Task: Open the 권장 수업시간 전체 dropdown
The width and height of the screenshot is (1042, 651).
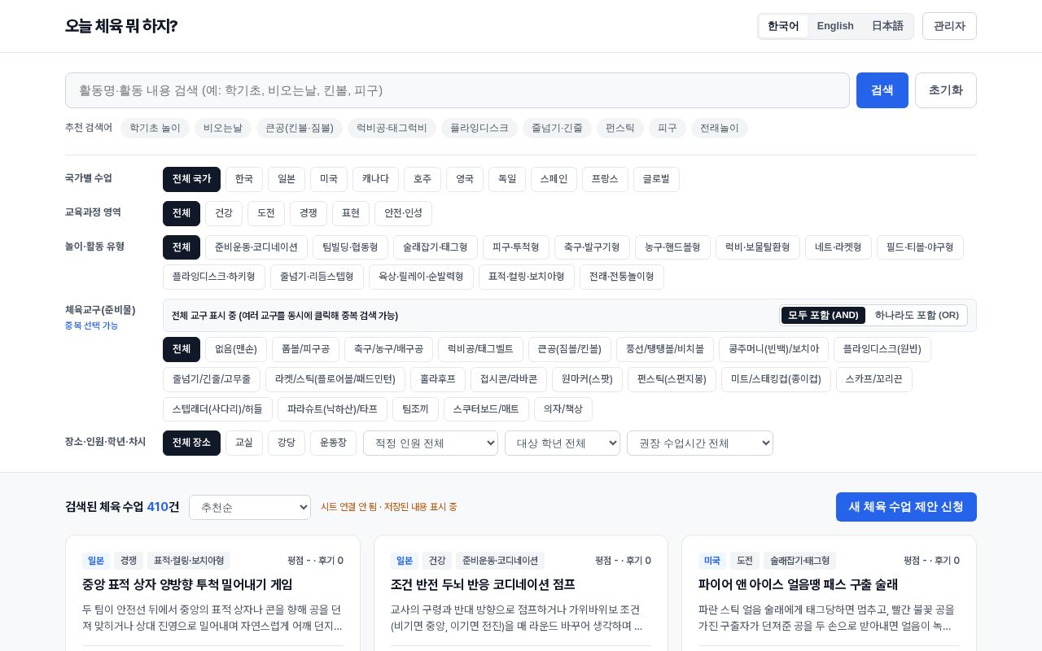Action: coord(700,443)
